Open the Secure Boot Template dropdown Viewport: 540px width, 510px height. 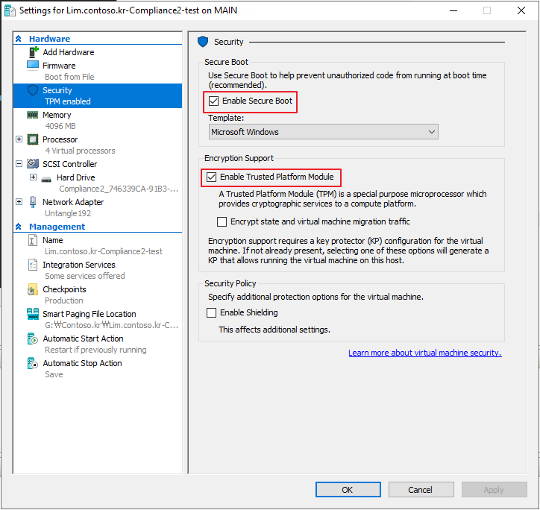(323, 132)
